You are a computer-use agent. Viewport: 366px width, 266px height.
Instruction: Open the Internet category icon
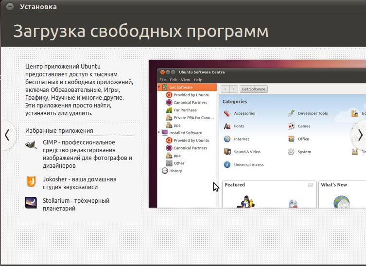227,139
